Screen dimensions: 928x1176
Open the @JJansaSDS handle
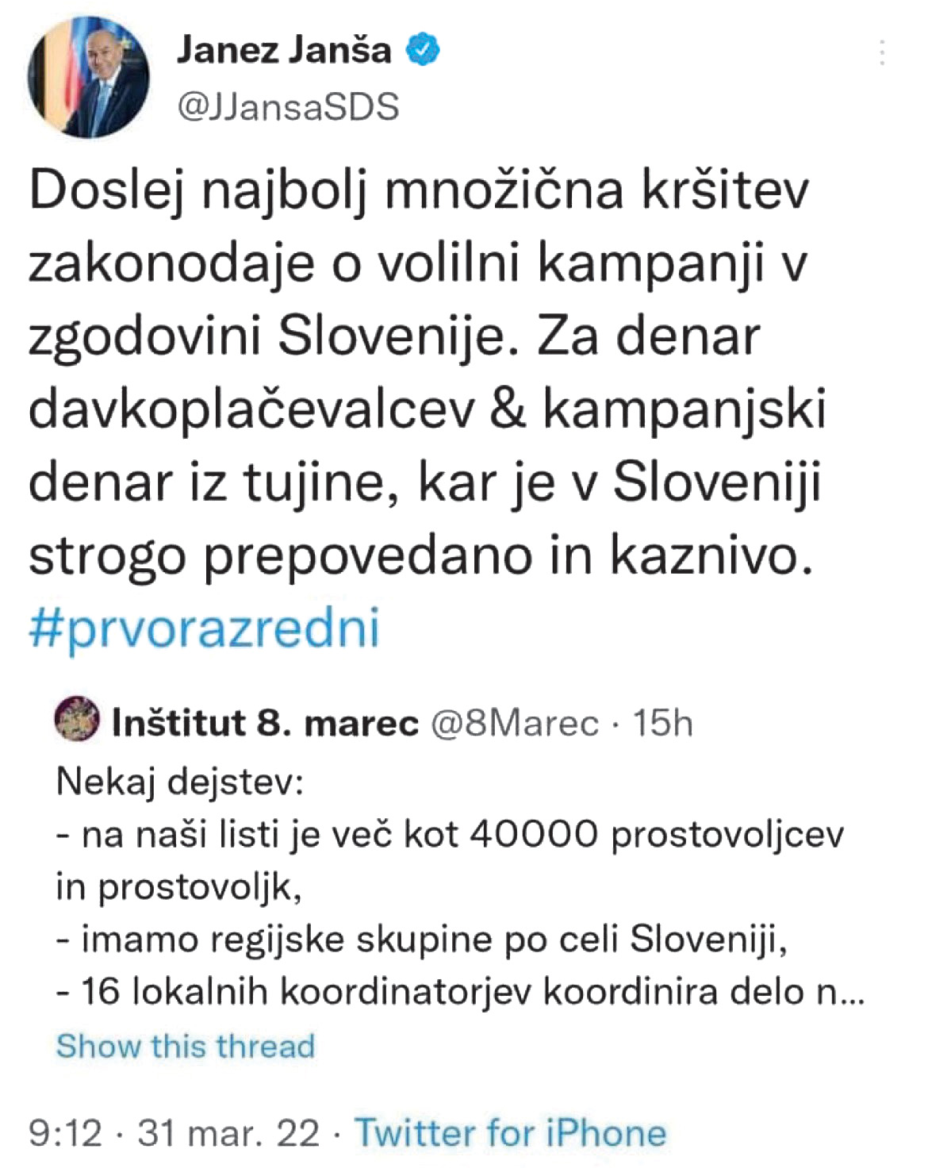(288, 106)
